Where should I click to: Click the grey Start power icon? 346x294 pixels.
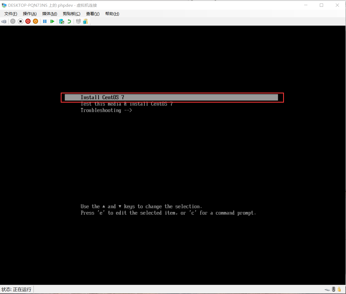coord(13,21)
